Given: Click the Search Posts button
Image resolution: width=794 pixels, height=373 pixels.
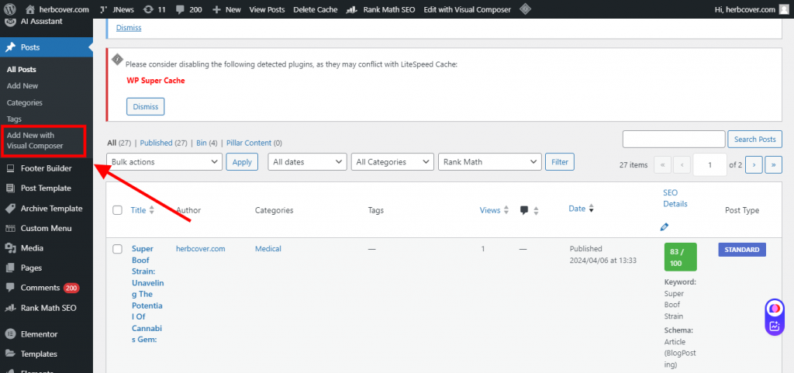Looking at the screenshot, I should 754,139.
